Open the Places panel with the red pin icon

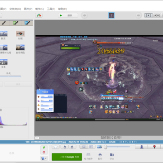pos(154,147)
